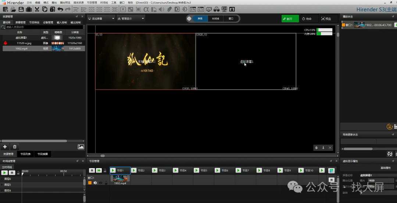Click the Cut scissors icon
Image resolution: width=397 pixels, height=203 pixels.
point(37,9)
